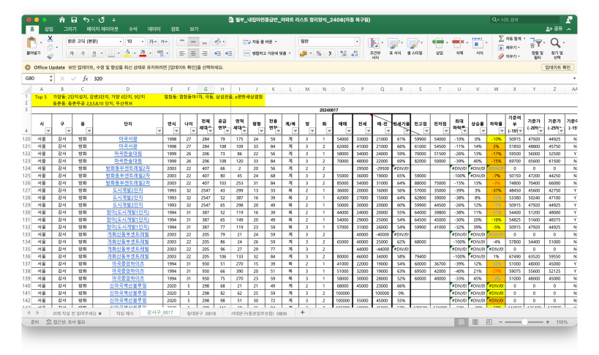Open Format as Table (표 서식)
Screen dimensions: 599x355
(x=395, y=47)
